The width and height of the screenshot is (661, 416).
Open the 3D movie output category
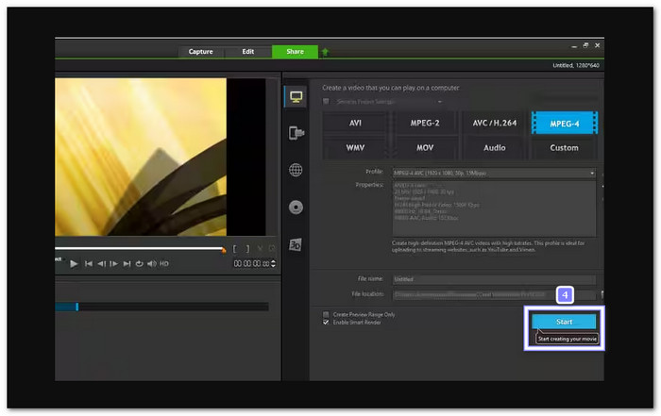[x=296, y=243]
